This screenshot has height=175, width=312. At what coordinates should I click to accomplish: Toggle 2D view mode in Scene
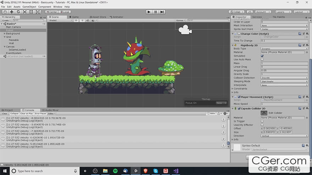[x=76, y=21]
